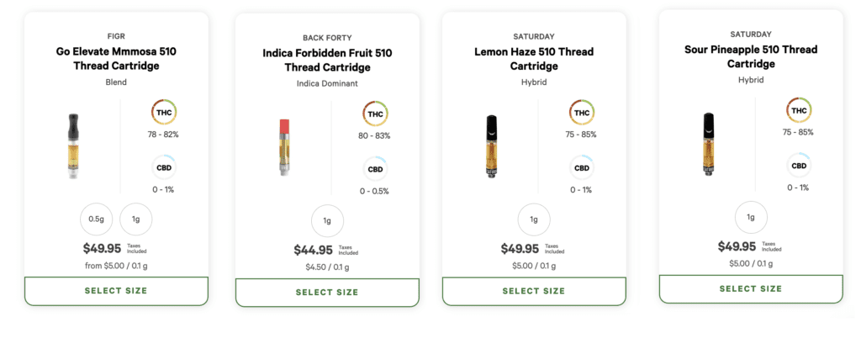Click CBD icon on Lemon Haze card

pyautogui.click(x=581, y=167)
